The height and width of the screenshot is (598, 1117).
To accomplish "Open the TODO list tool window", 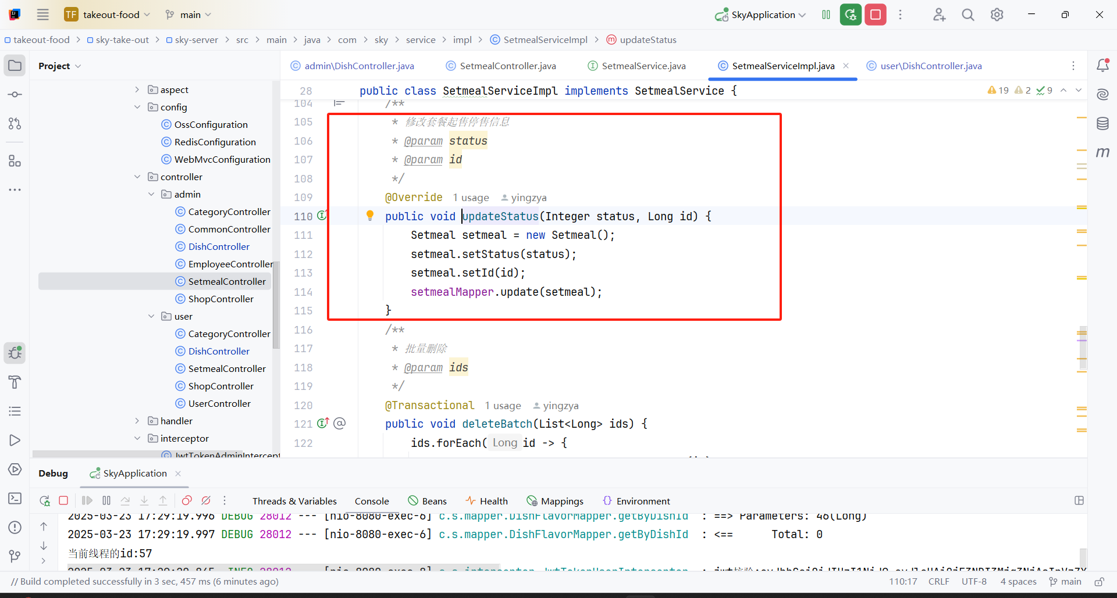I will (15, 411).
